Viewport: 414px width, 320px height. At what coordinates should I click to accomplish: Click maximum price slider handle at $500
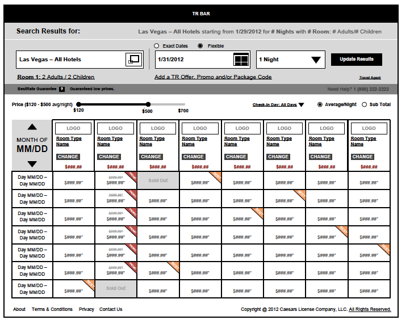[x=148, y=104]
